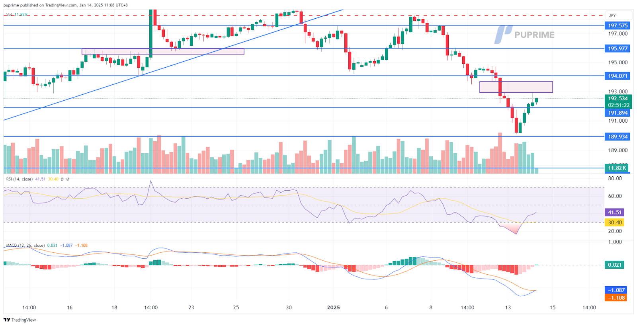637x326 pixels.
Task: Click the 13 date label on the time axis
Action: coord(508,307)
